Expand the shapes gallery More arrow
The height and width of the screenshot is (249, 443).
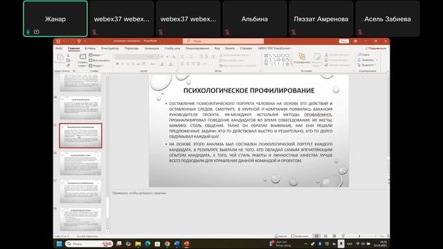(291, 64)
